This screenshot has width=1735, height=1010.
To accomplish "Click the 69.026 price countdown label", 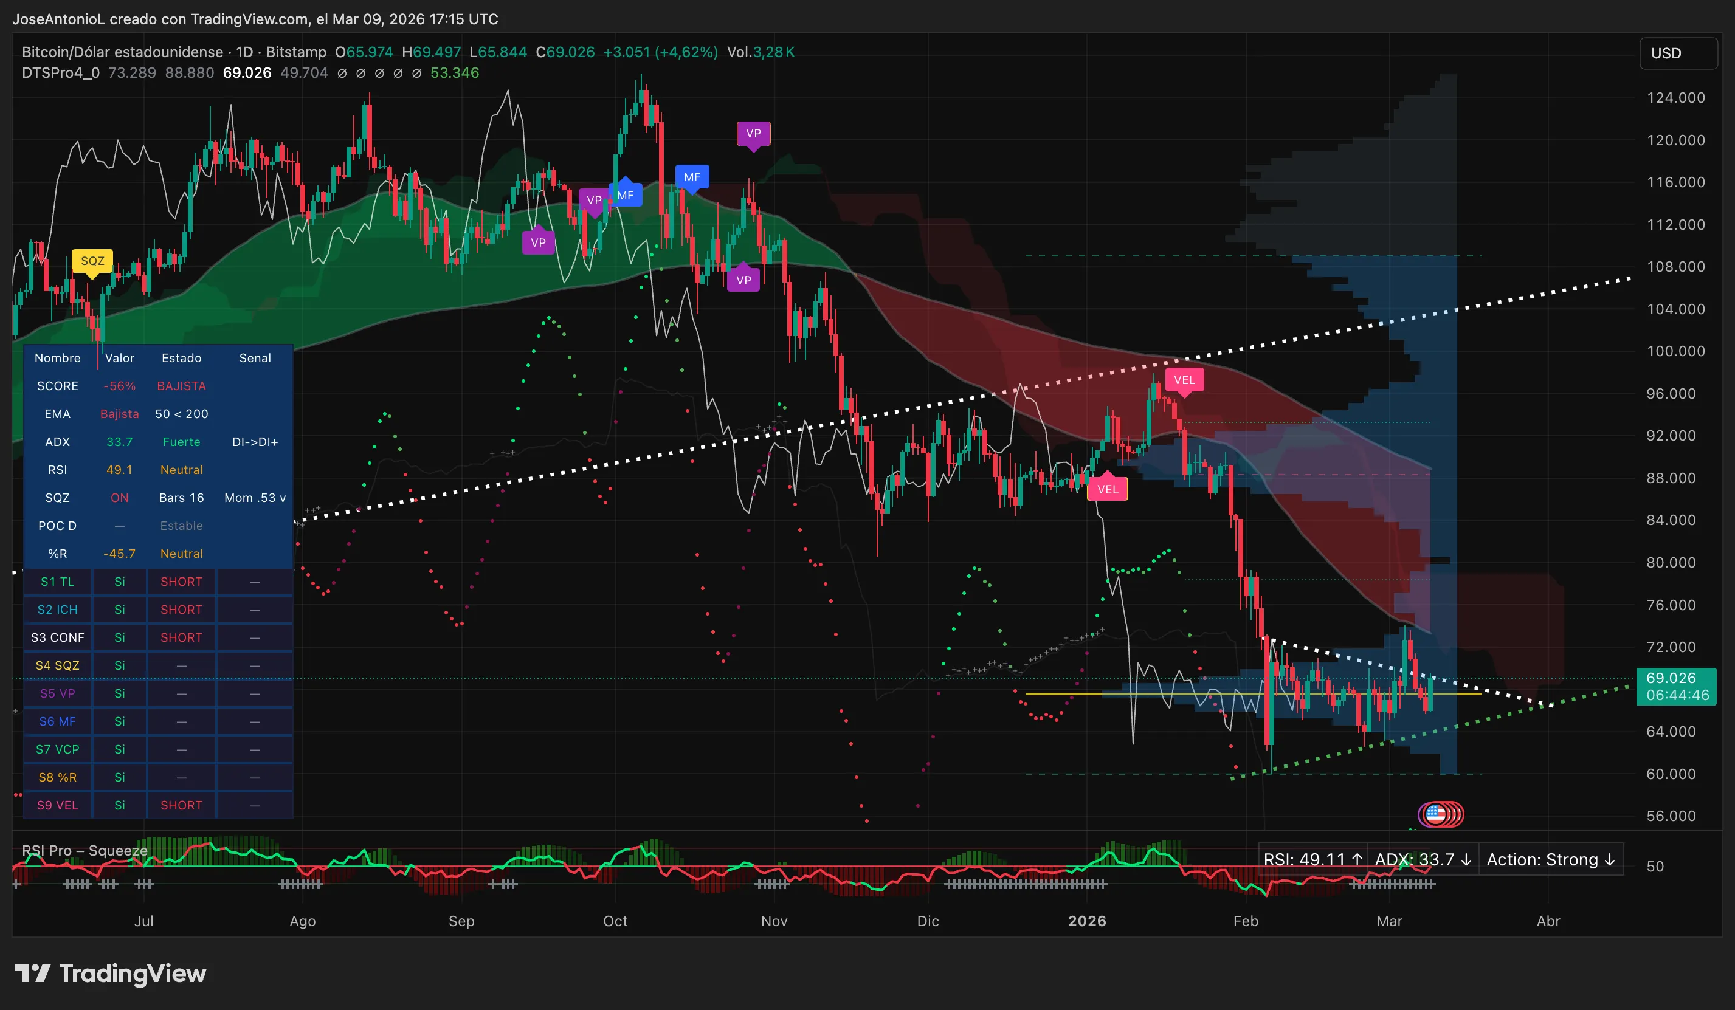I will coord(1677,687).
